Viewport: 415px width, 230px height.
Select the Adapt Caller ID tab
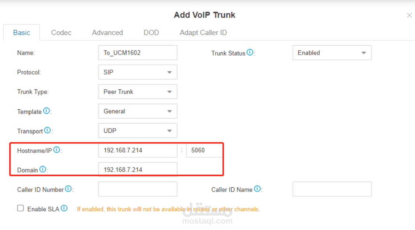203,33
